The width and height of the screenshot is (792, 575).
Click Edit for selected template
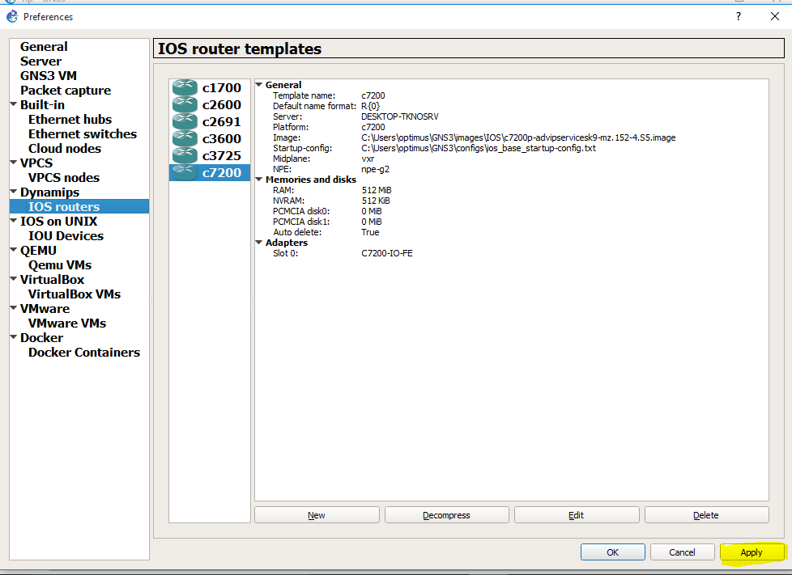(x=577, y=515)
